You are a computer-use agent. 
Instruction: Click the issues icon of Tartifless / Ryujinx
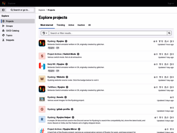(x=171, y=87)
